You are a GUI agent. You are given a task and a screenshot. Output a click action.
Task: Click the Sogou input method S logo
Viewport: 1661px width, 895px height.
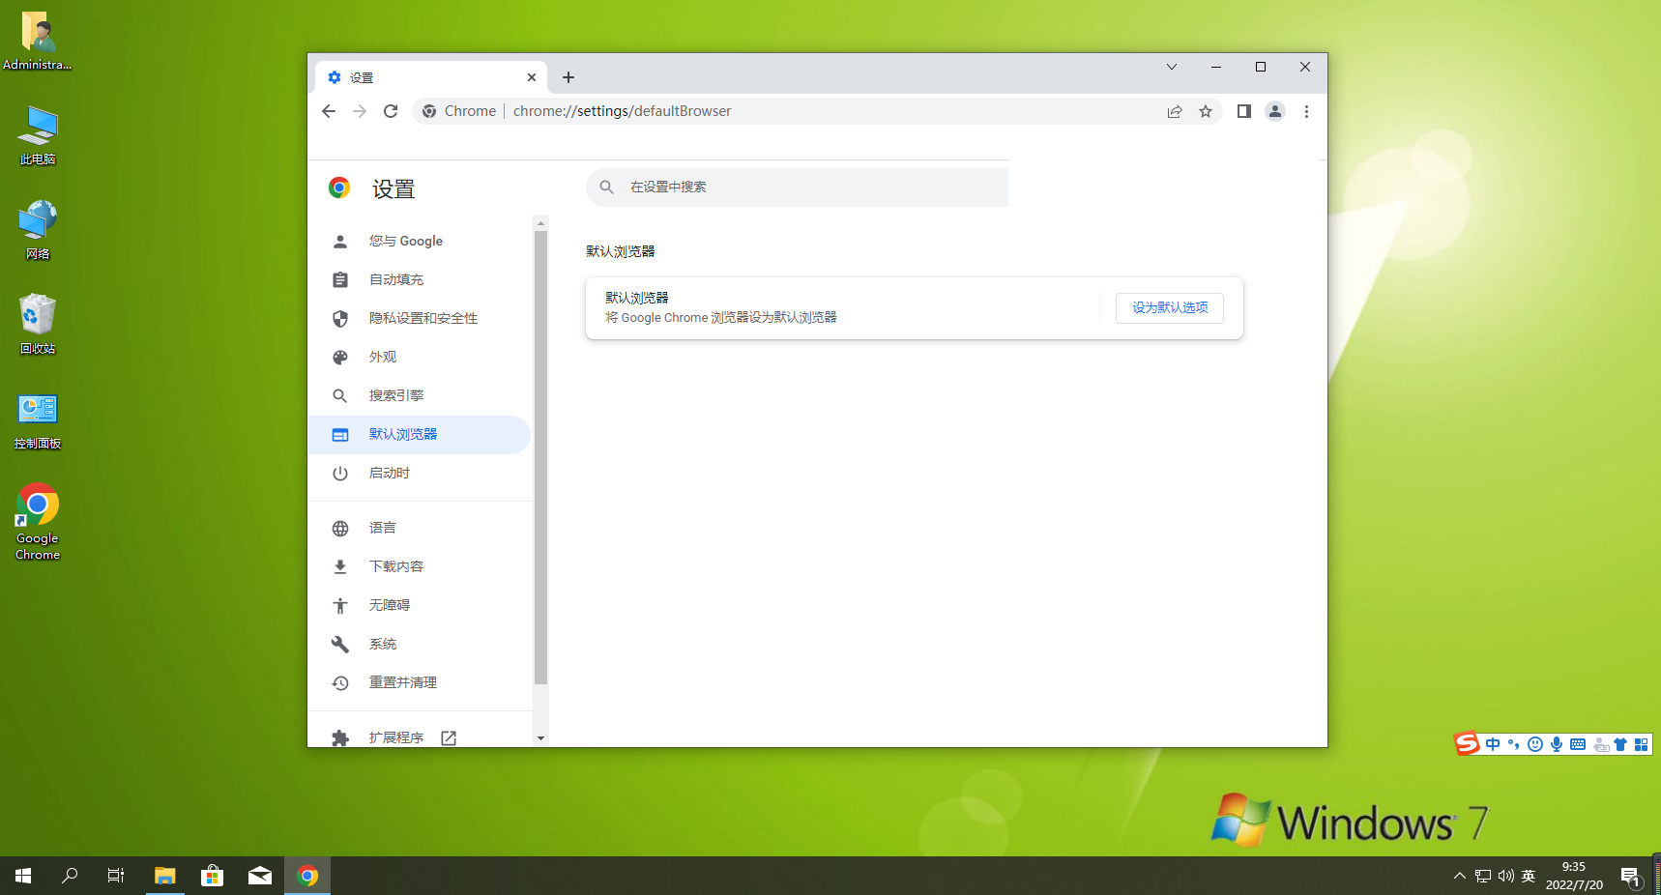click(1468, 743)
